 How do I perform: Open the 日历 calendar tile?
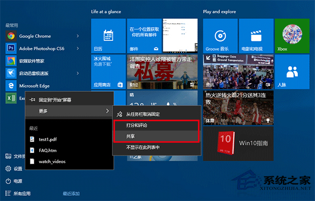(108, 36)
